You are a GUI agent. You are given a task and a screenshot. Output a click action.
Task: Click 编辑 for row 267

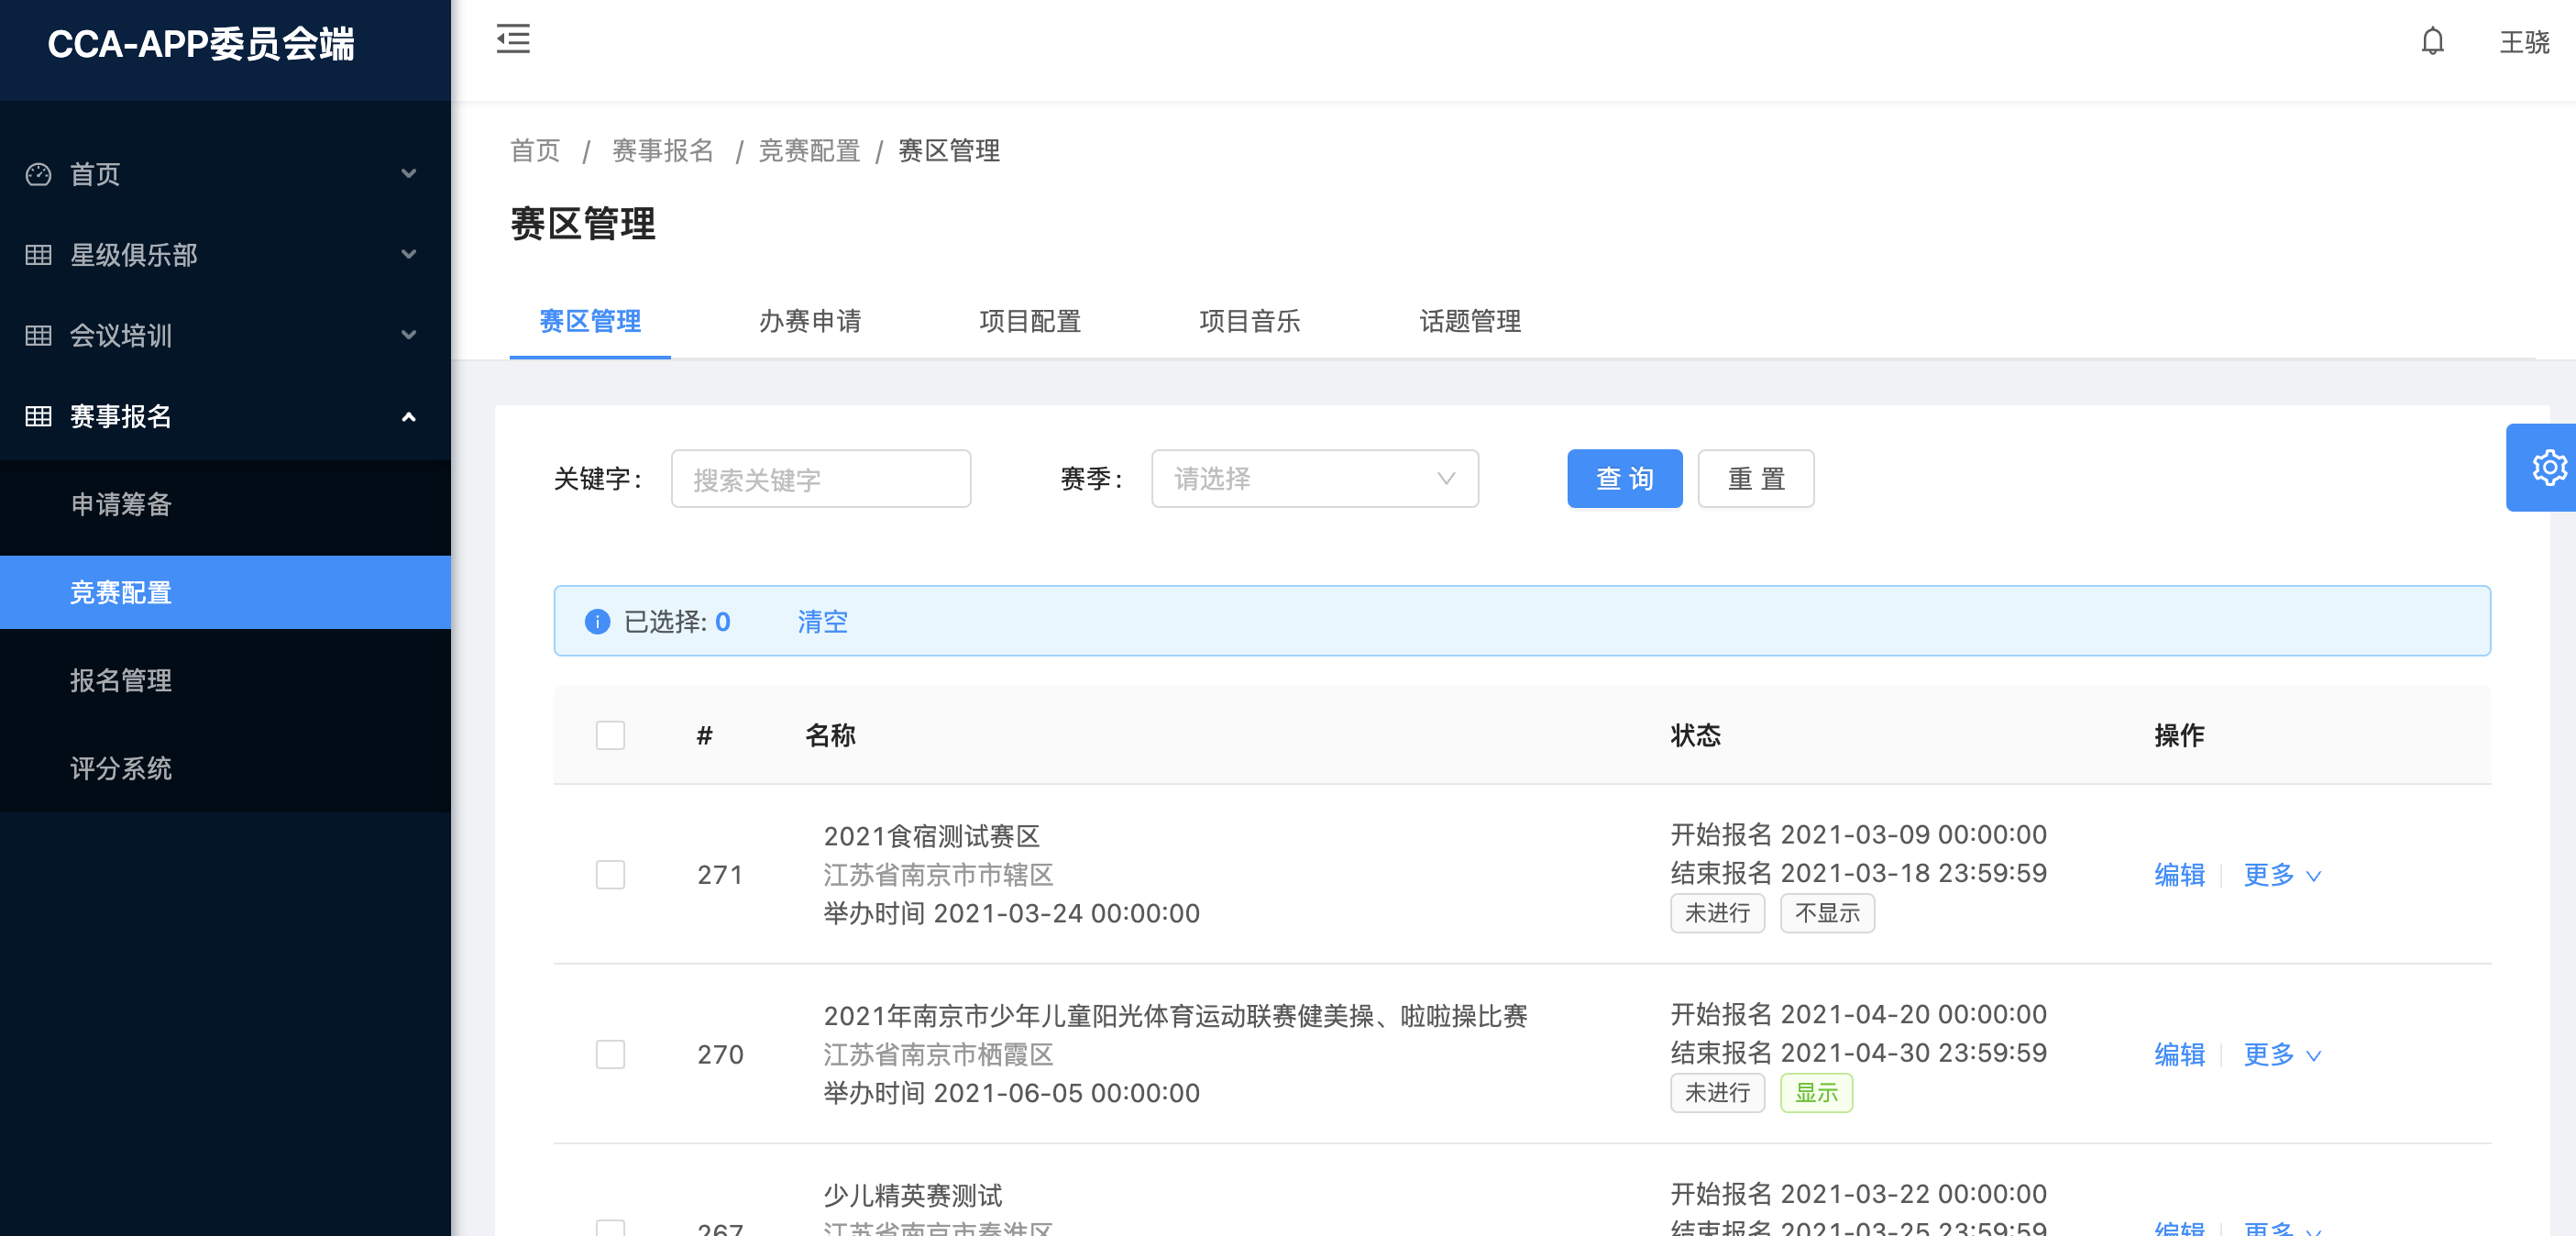[x=2179, y=1228]
